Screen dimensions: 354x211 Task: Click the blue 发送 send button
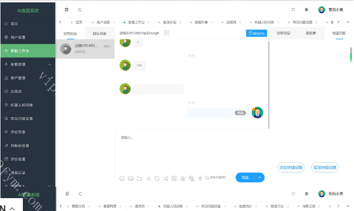pos(245,178)
